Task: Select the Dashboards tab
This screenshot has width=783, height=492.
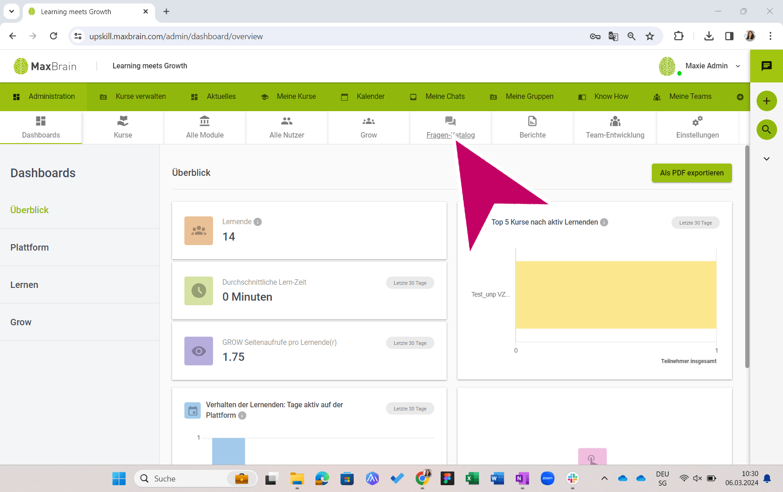Action: pos(41,128)
